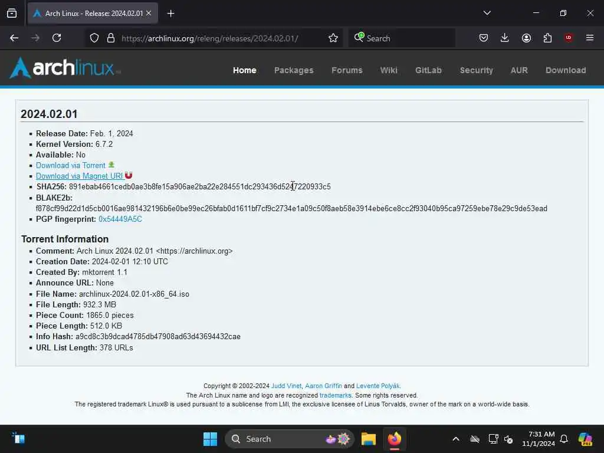The height and width of the screenshot is (453, 604).
Task: Open the Downloads panel
Action: pos(505,38)
